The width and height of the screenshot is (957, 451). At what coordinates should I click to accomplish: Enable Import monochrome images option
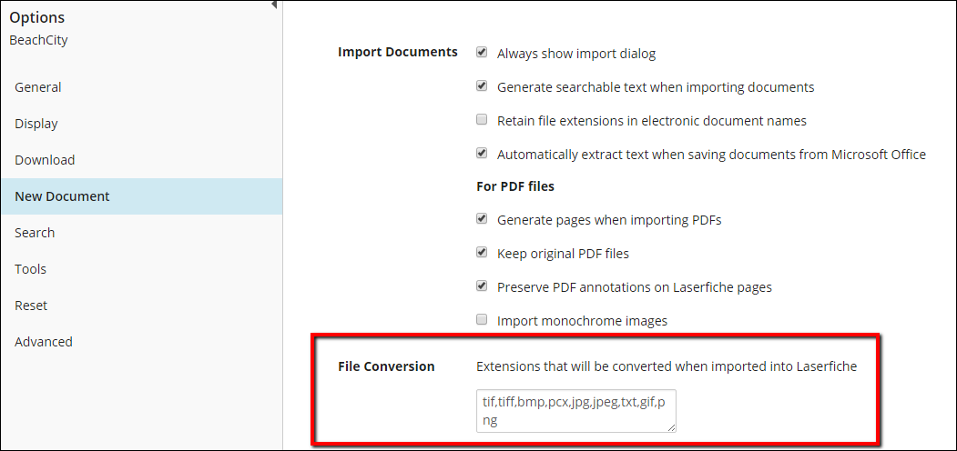[x=482, y=319]
